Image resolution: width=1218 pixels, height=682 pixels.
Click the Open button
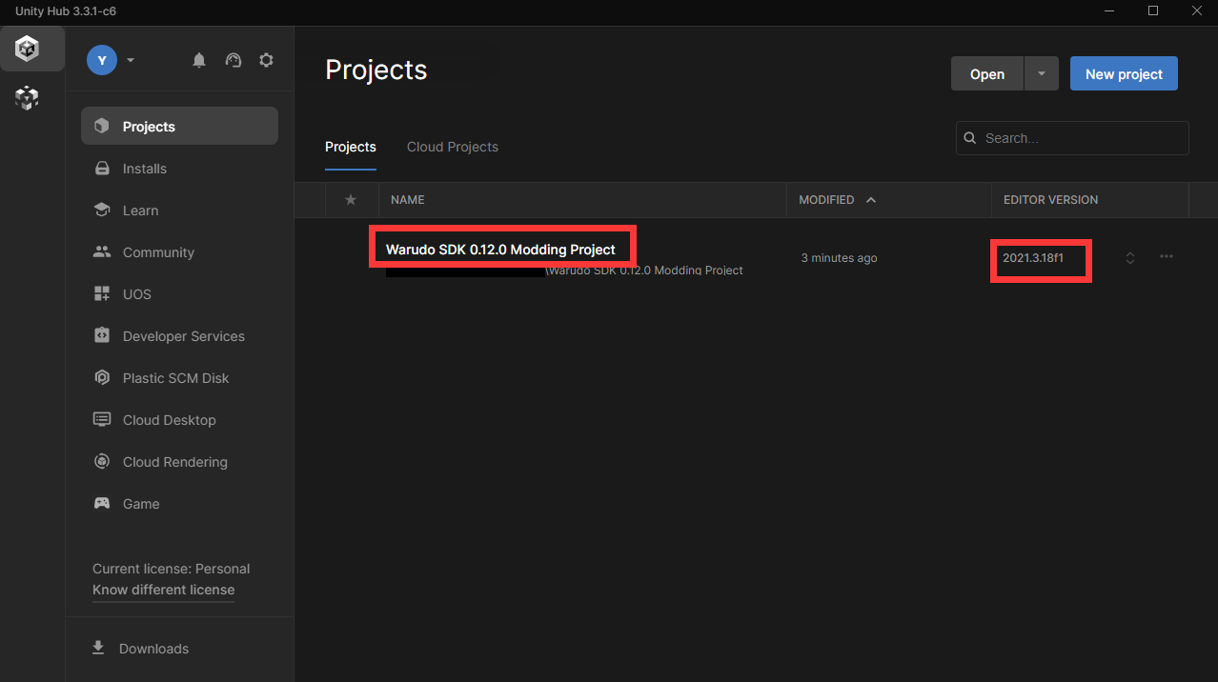[987, 73]
